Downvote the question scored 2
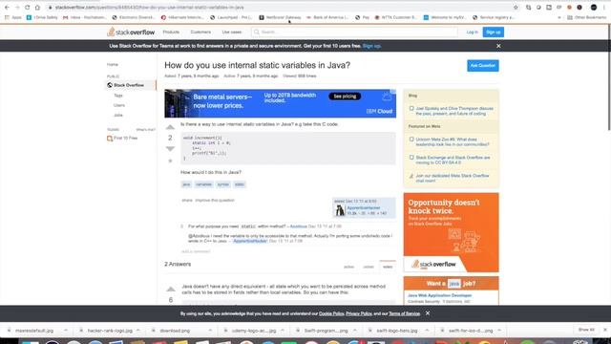 pyautogui.click(x=170, y=149)
